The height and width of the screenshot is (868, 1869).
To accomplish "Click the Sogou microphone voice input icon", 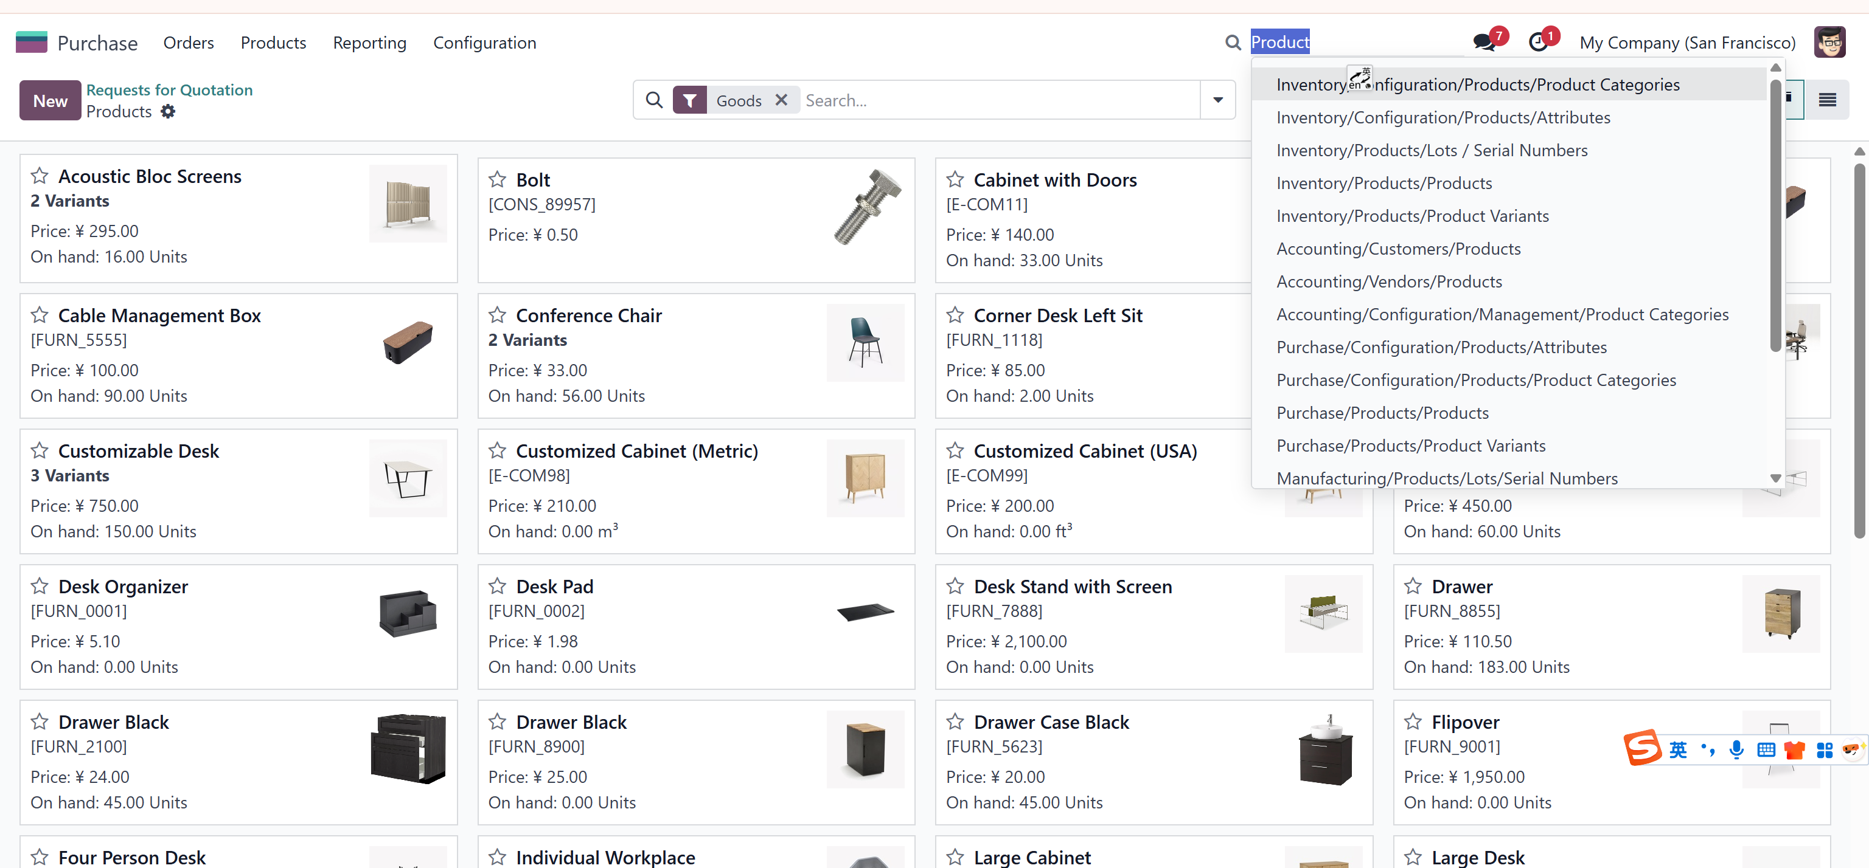I will coord(1736,750).
